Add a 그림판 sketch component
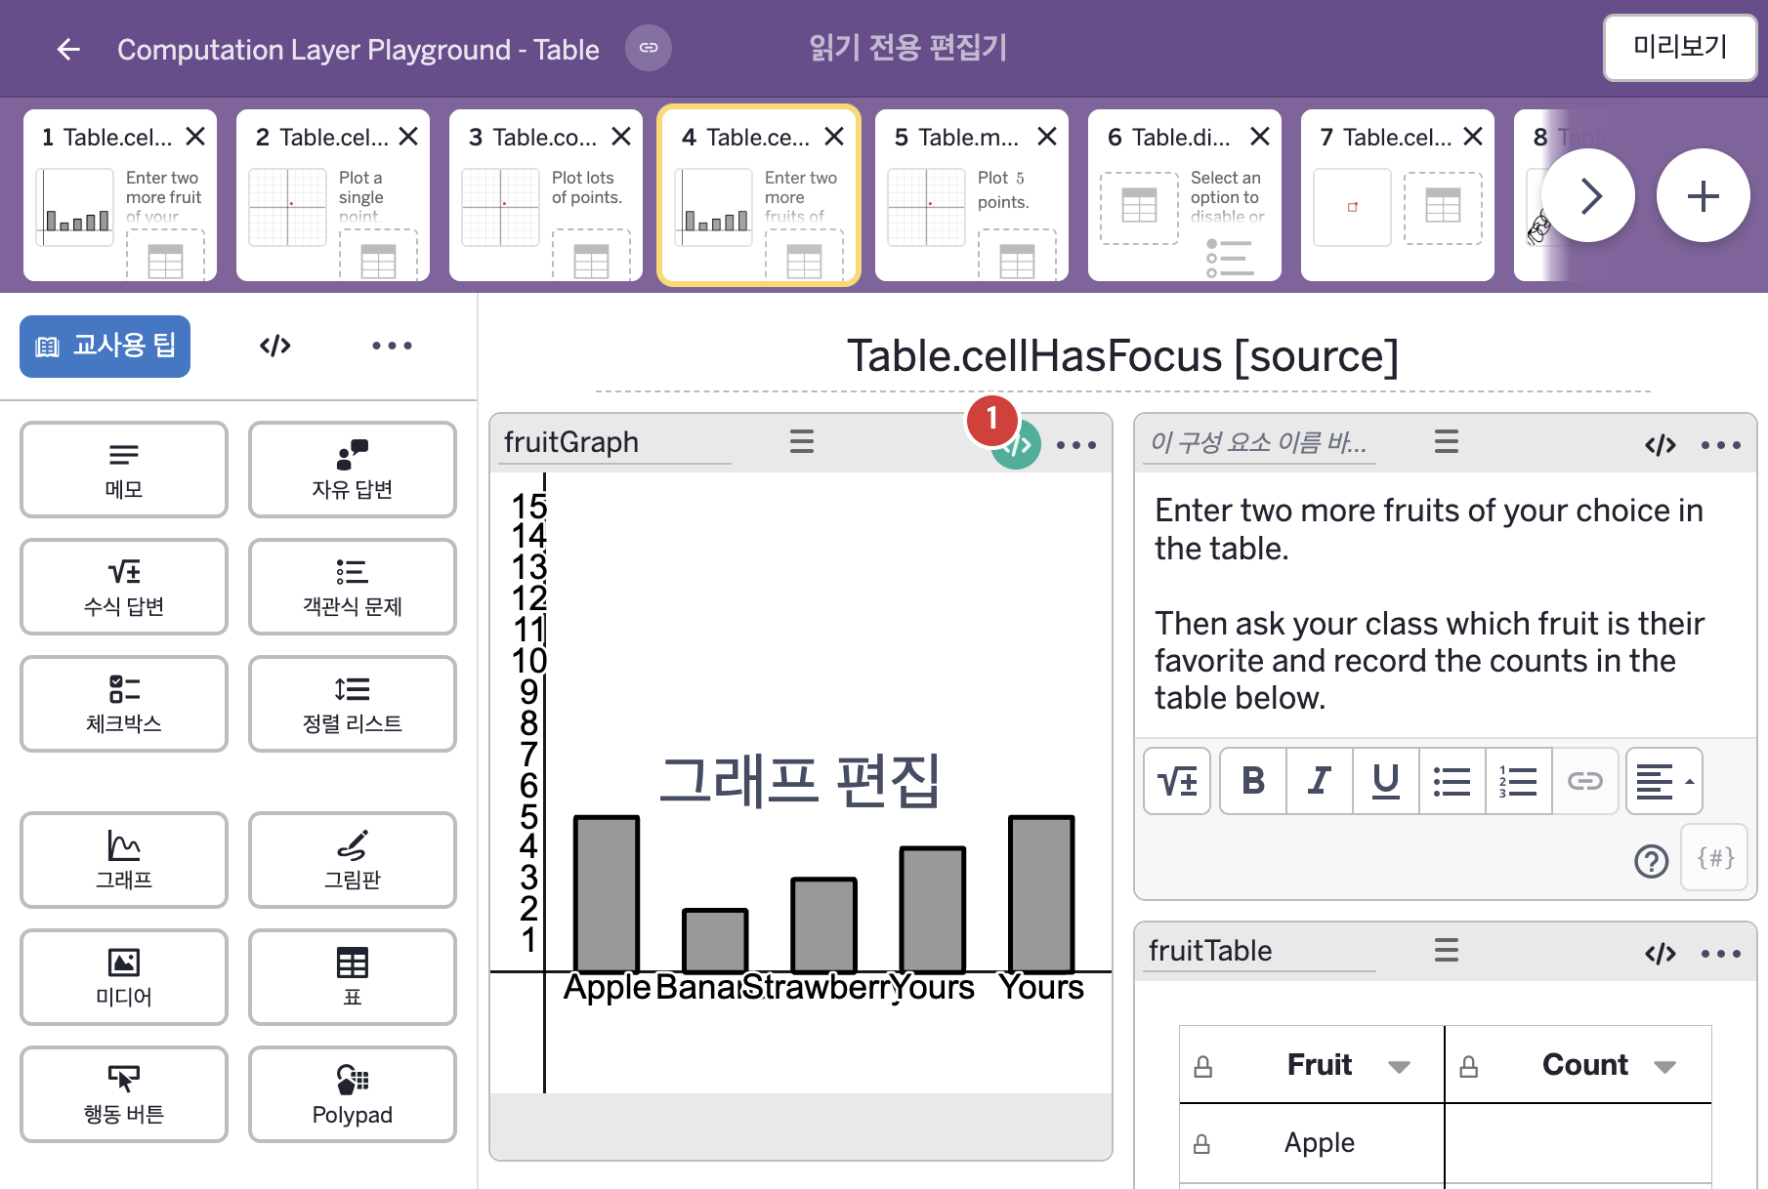 353,860
